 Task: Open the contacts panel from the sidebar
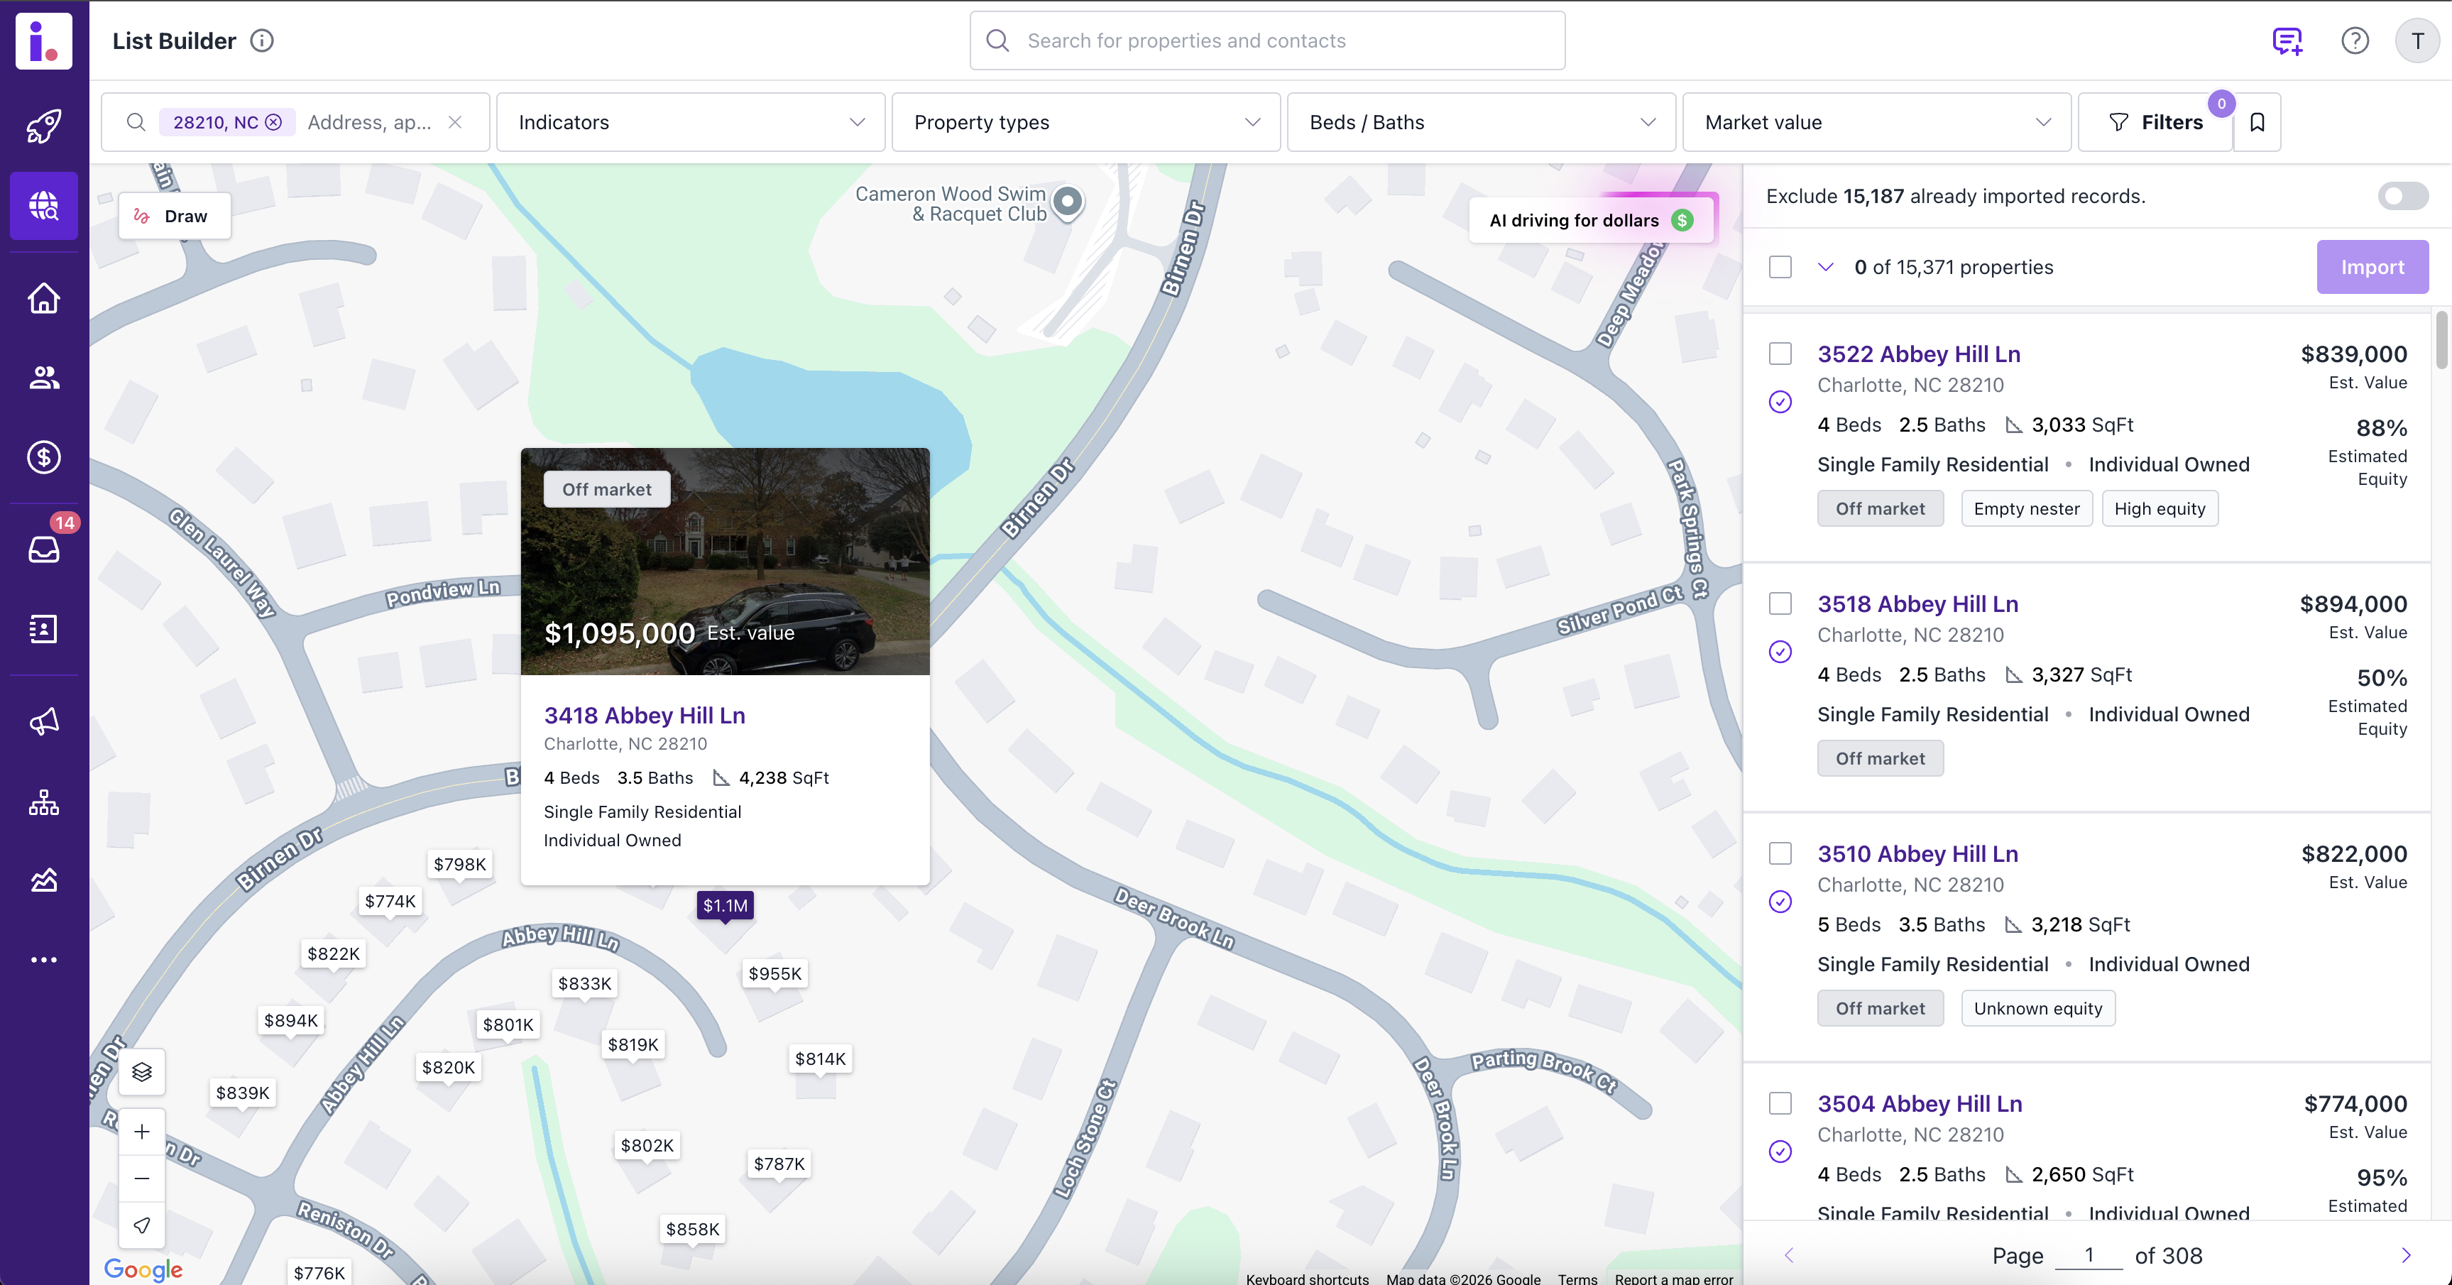click(x=44, y=378)
